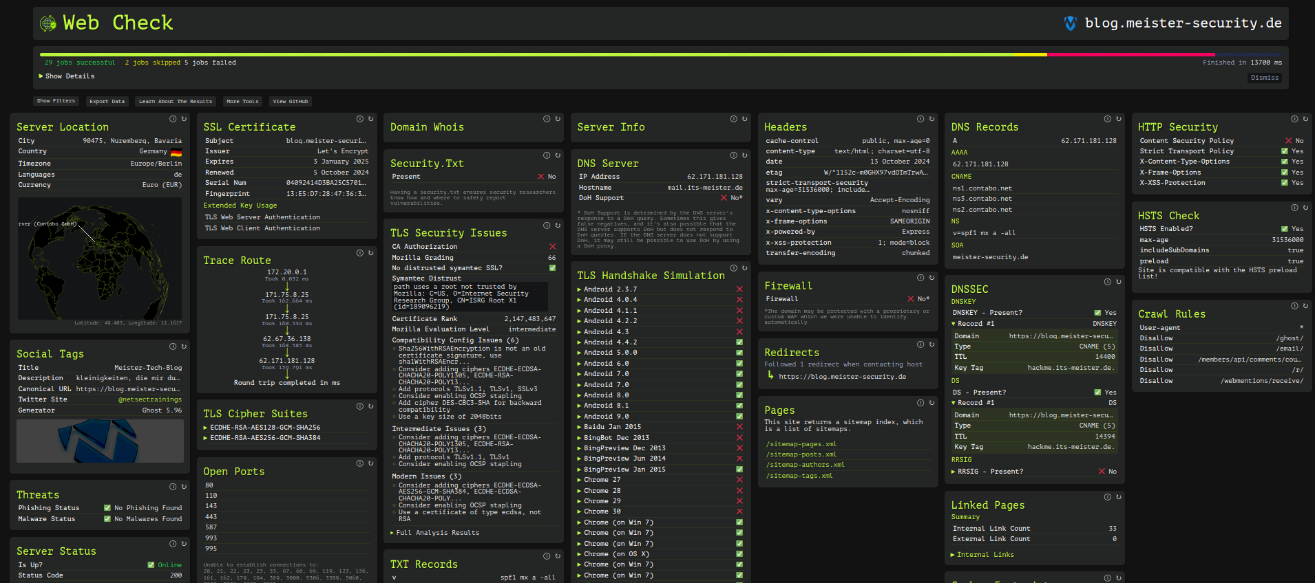1315x583 pixels.
Task: Open info icon on Domain Whois card
Action: [547, 119]
